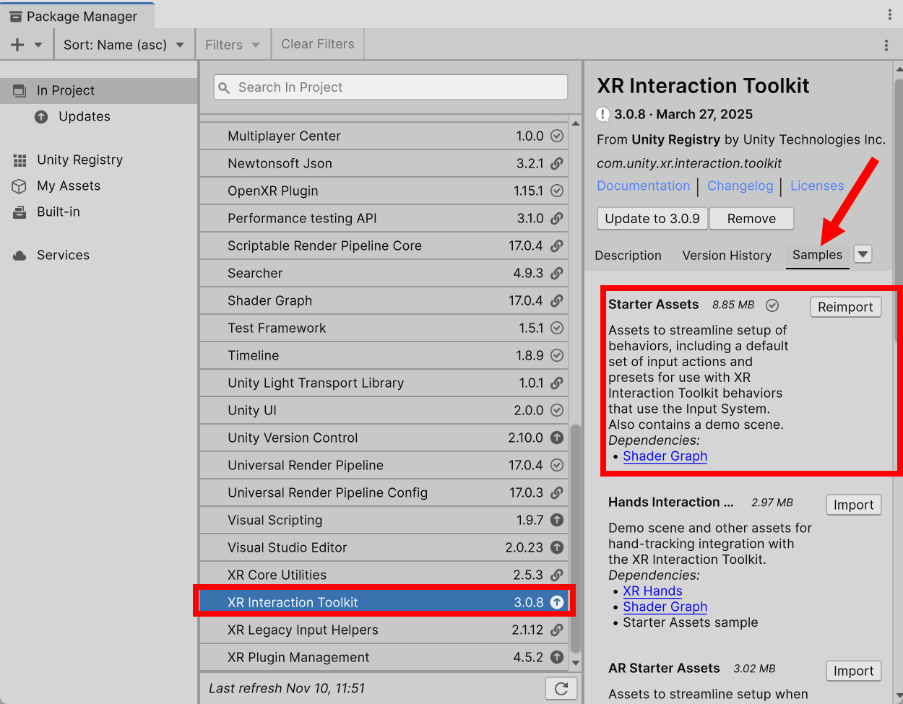This screenshot has height=704, width=903.
Task: Focus the Search In Project field
Action: click(391, 87)
